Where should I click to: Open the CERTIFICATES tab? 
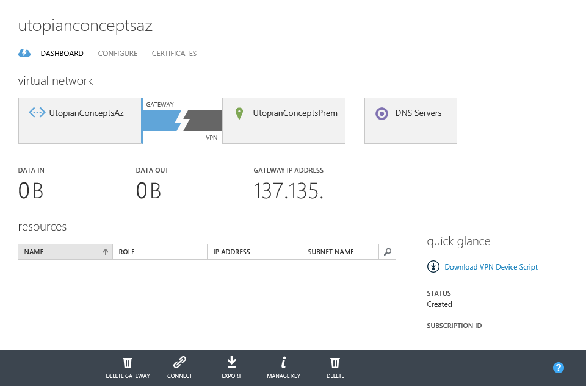(x=174, y=54)
